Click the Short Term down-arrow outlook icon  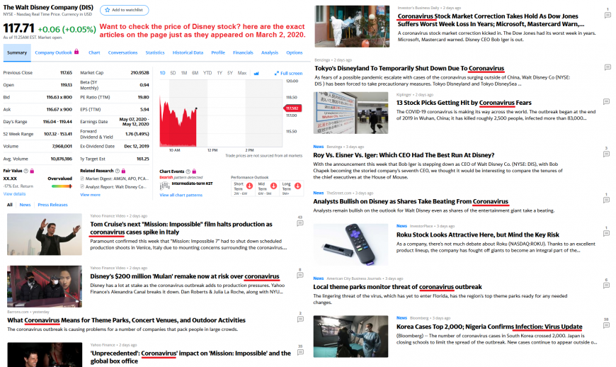coord(249,186)
